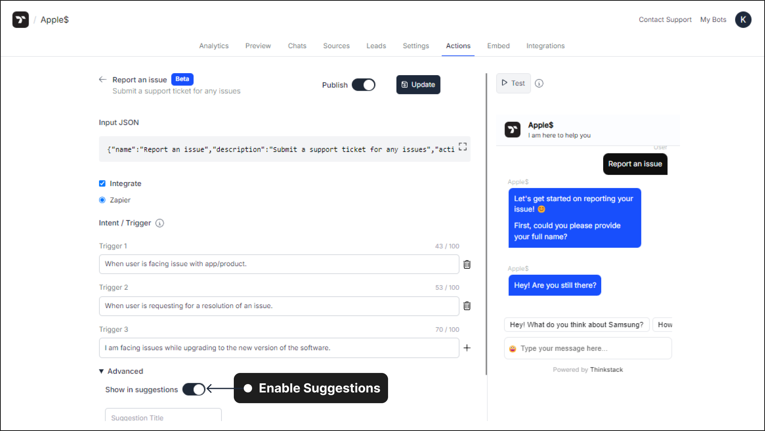Click the Update button
The height and width of the screenshot is (431, 765).
click(x=418, y=85)
